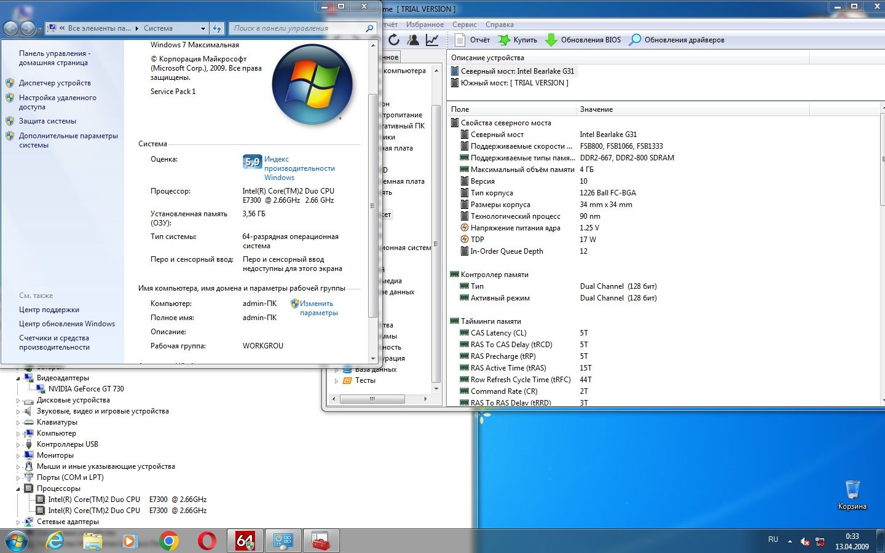Select the Корзина recycle bin icon
The image size is (885, 553).
(852, 495)
